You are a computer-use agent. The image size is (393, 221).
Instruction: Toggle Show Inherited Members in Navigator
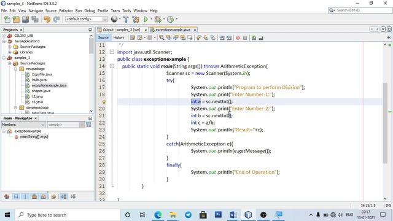tap(7, 196)
